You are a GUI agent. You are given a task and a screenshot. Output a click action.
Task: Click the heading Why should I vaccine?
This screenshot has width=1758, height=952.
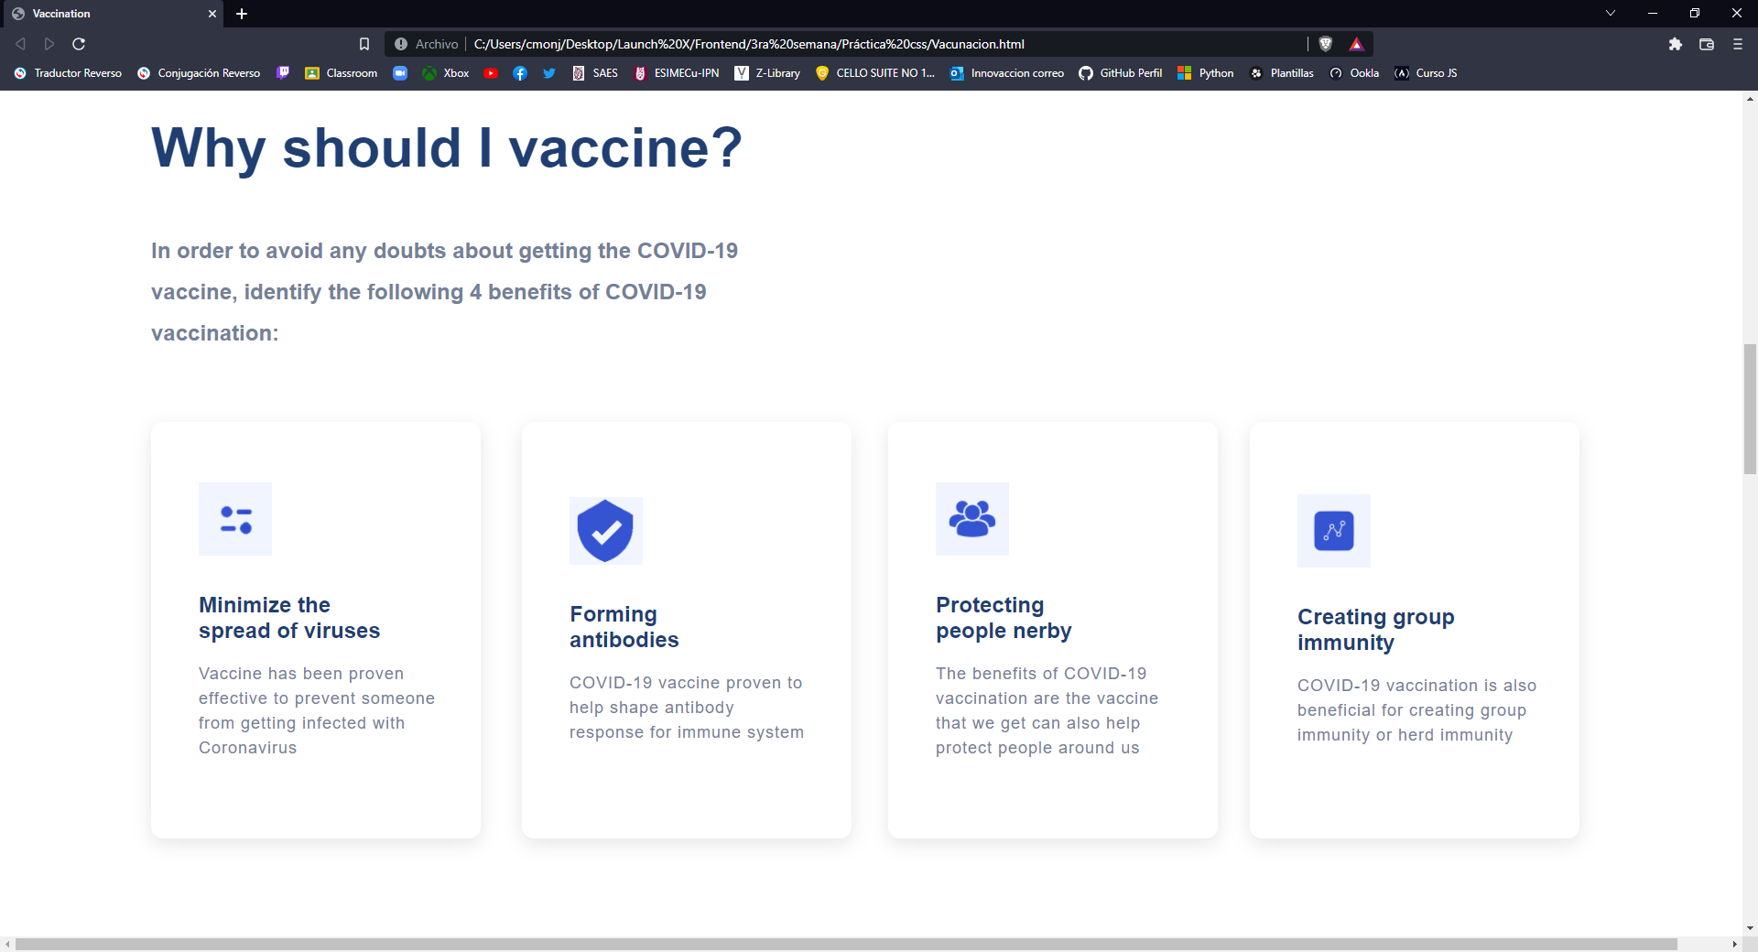(446, 147)
